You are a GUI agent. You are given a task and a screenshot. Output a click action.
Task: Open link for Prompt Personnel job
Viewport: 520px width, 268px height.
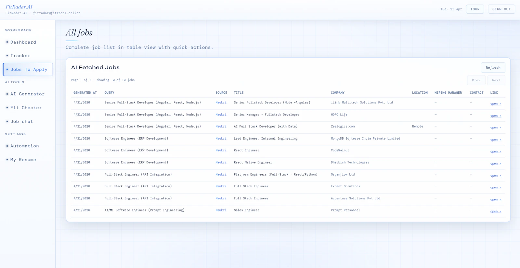coord(496,211)
